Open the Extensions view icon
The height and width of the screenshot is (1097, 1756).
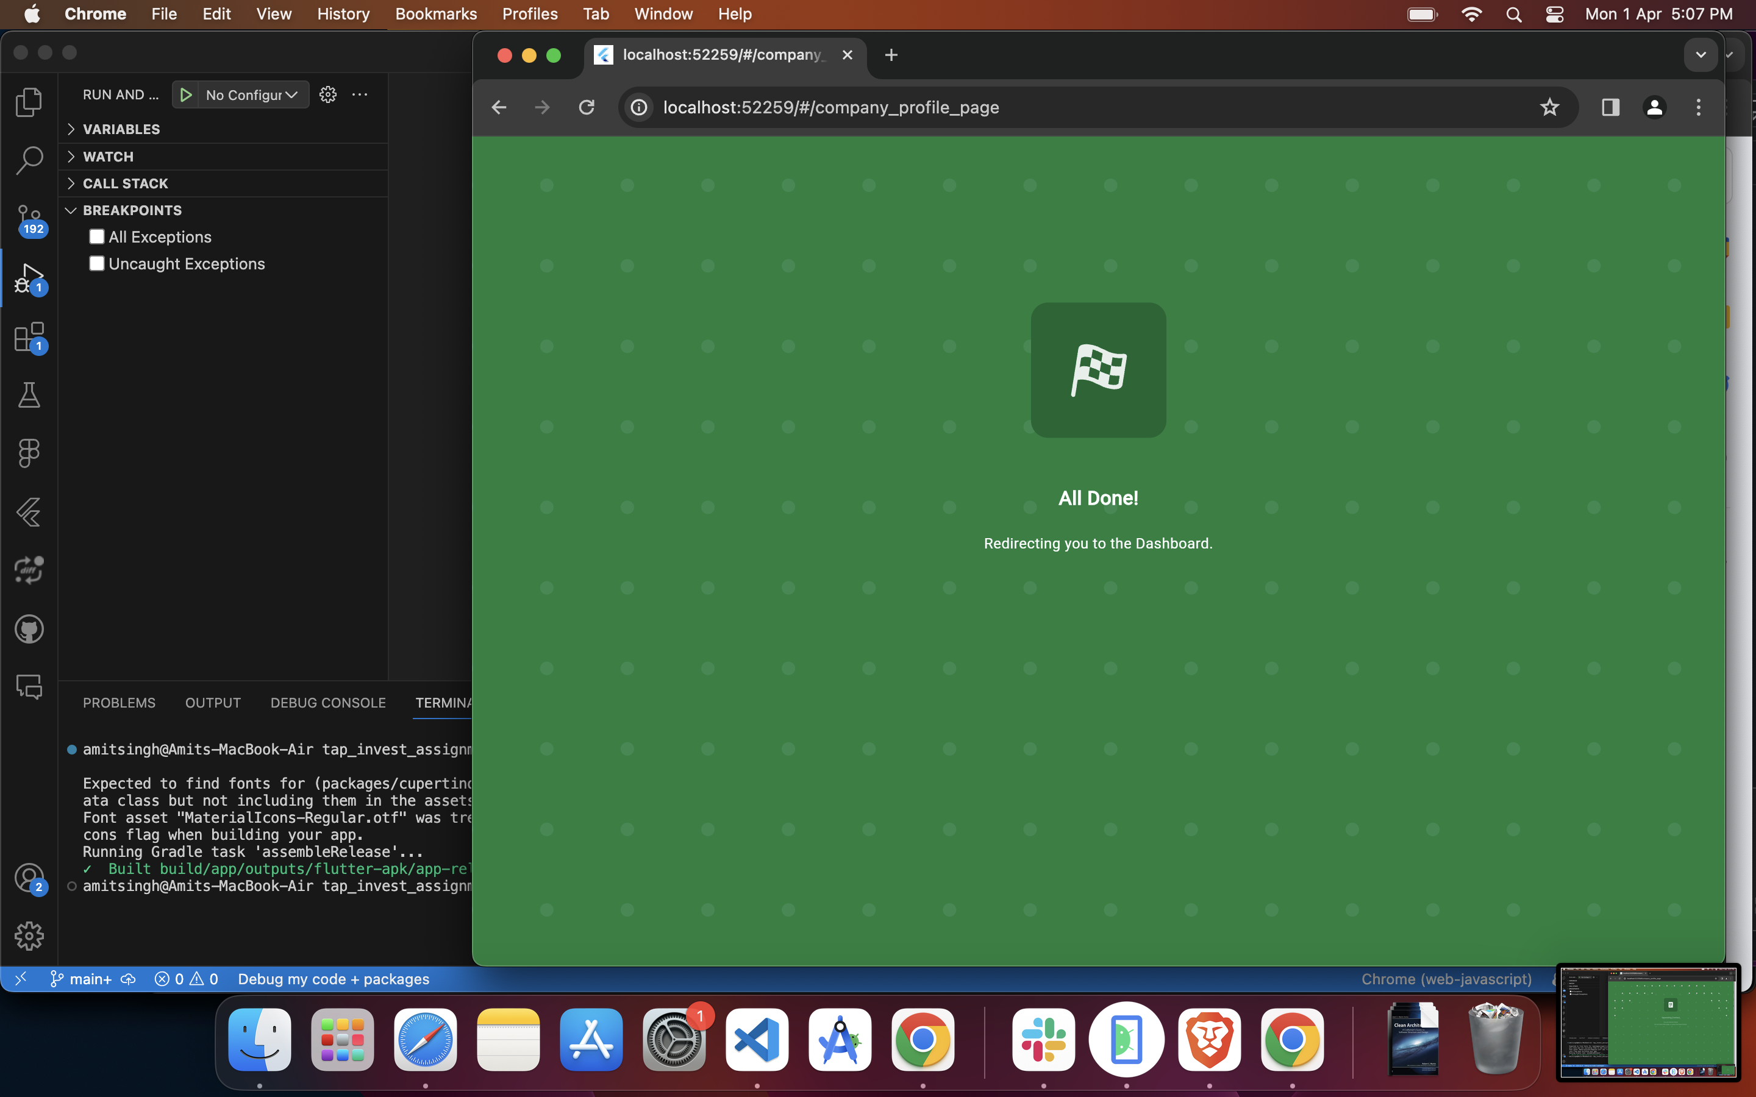(29, 338)
